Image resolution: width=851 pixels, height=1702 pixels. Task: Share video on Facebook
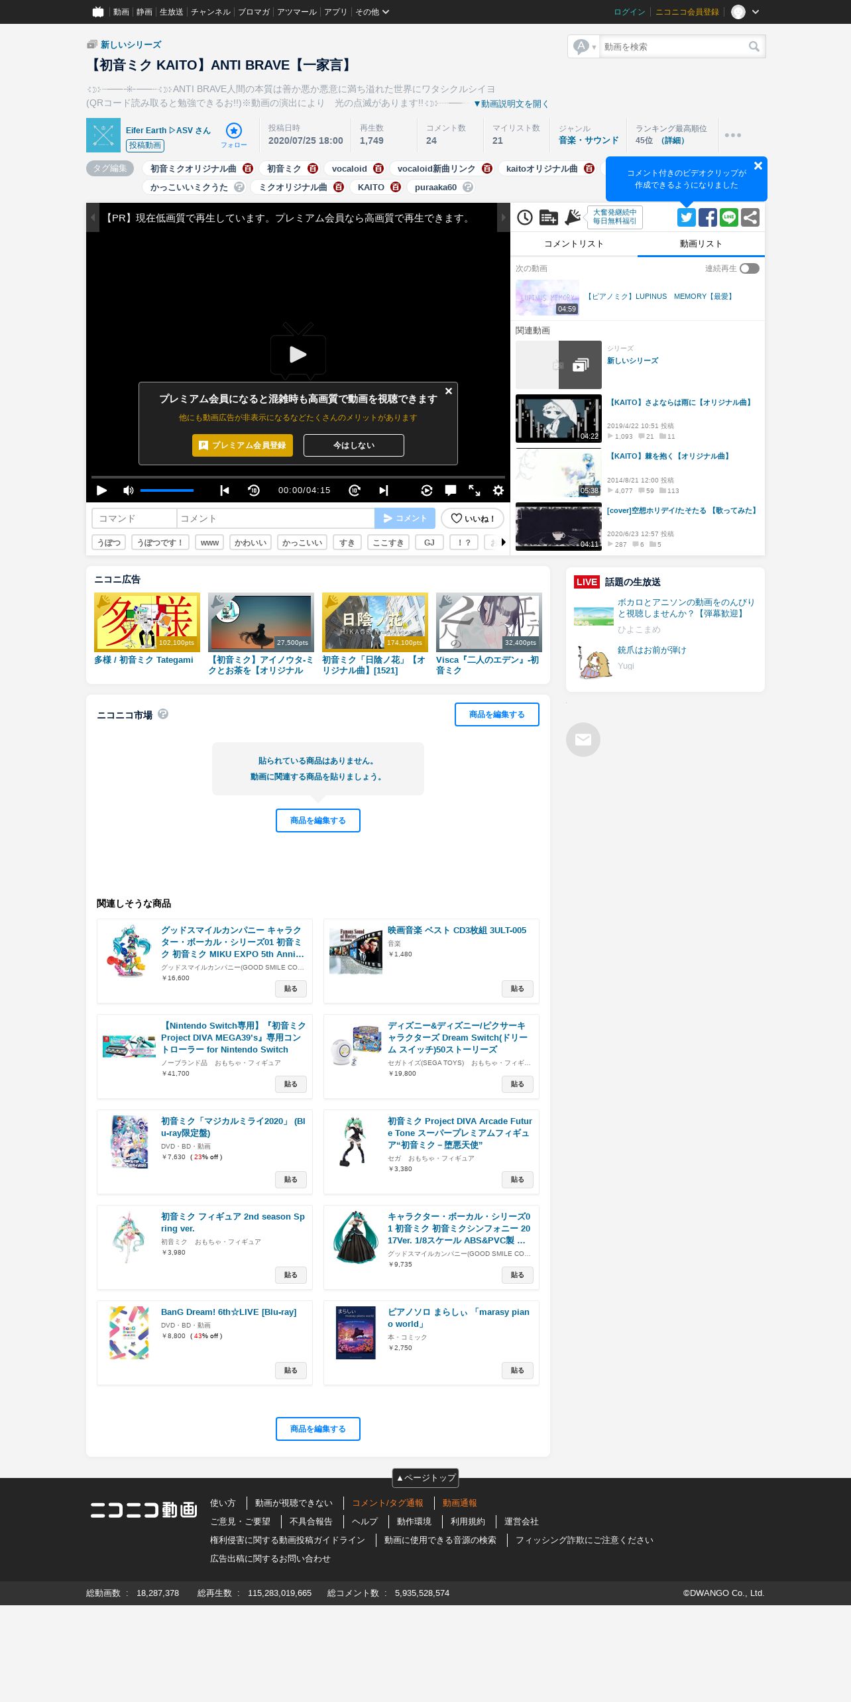[708, 217]
